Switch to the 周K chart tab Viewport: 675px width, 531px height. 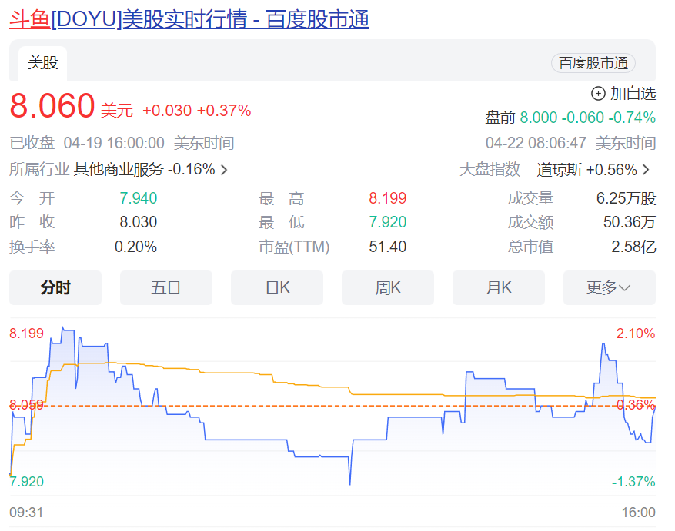[x=388, y=287]
